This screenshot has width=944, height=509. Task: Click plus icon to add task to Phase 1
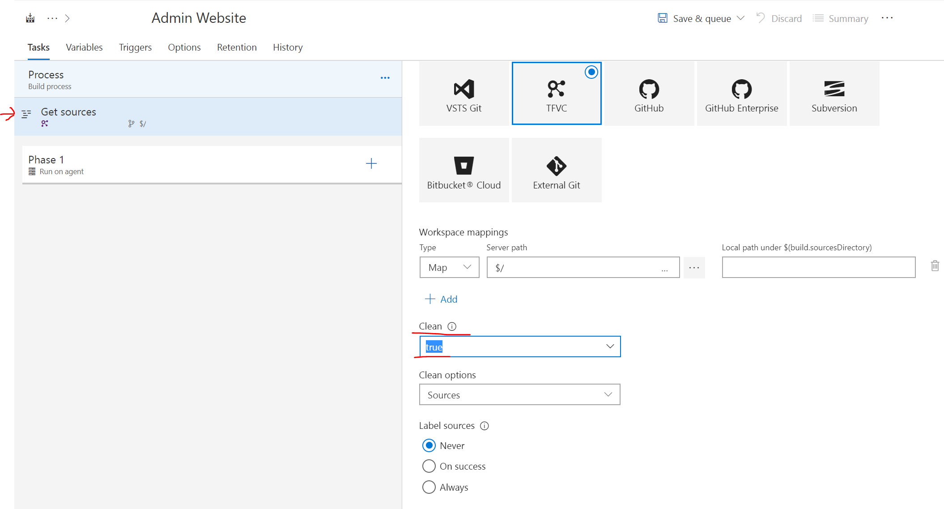[371, 164]
